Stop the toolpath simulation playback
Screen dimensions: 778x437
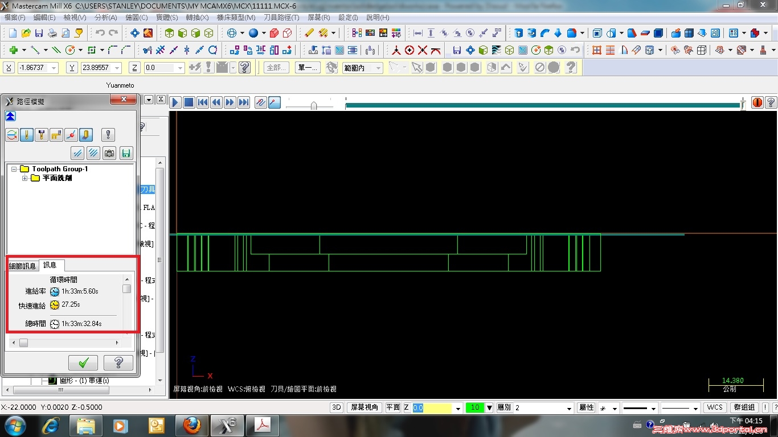coord(189,102)
